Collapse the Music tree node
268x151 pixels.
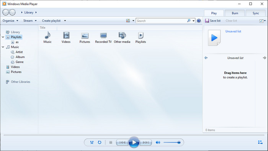3,47
